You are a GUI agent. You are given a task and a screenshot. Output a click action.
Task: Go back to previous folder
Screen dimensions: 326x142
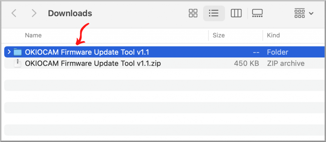(x=14, y=13)
